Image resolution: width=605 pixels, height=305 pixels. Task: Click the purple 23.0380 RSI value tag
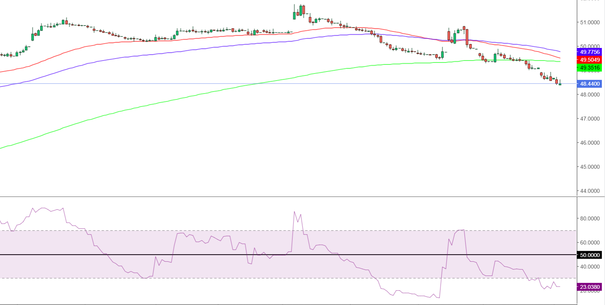pyautogui.click(x=590, y=287)
